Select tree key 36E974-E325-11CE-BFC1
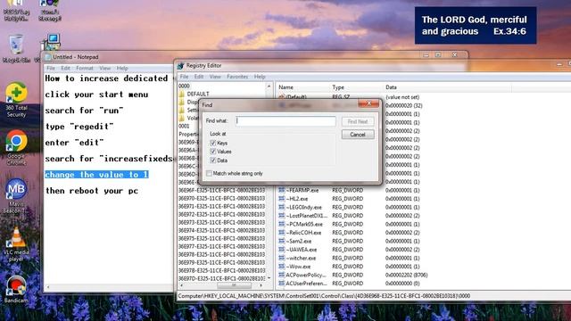The image size is (571, 321). tap(221, 230)
